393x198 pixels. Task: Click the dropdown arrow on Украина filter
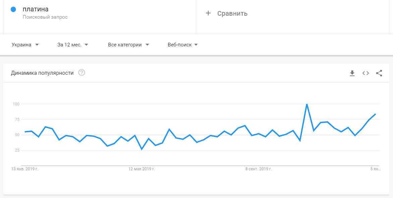coord(37,44)
